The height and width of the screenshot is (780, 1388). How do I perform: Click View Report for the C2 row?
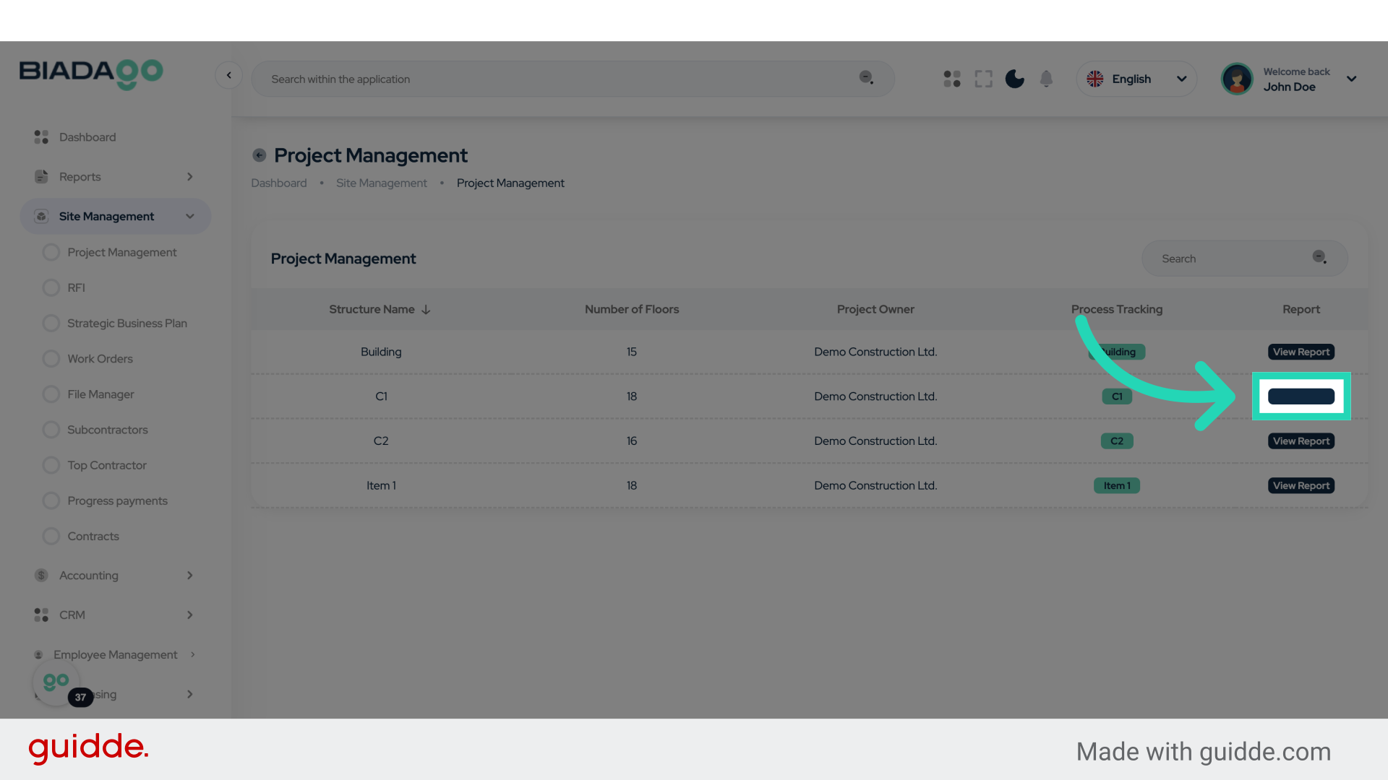click(1301, 441)
